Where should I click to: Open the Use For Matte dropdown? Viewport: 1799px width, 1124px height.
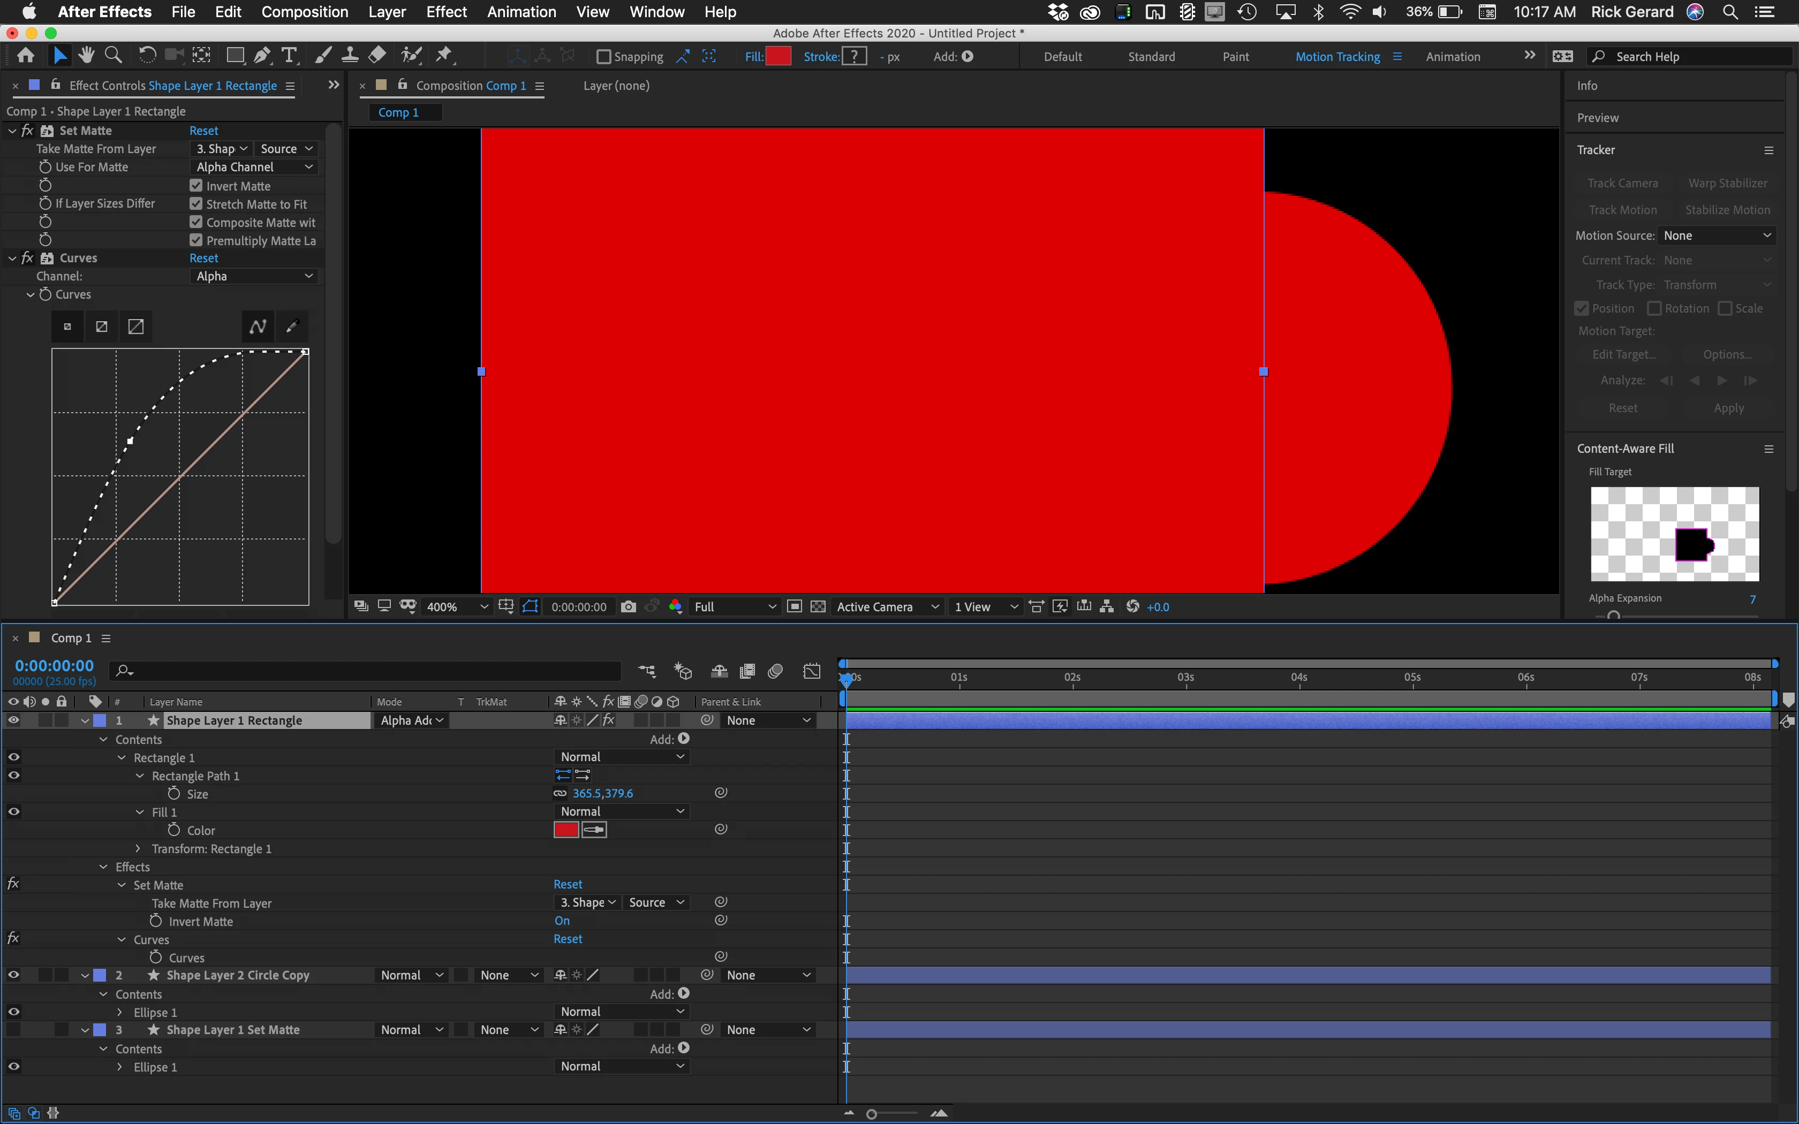coord(253,167)
